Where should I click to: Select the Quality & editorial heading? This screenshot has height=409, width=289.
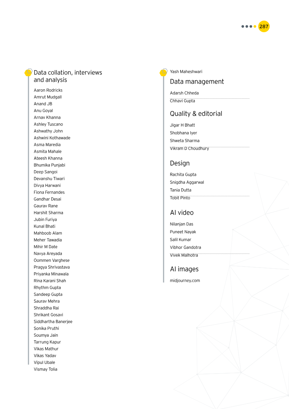coord(196,114)
